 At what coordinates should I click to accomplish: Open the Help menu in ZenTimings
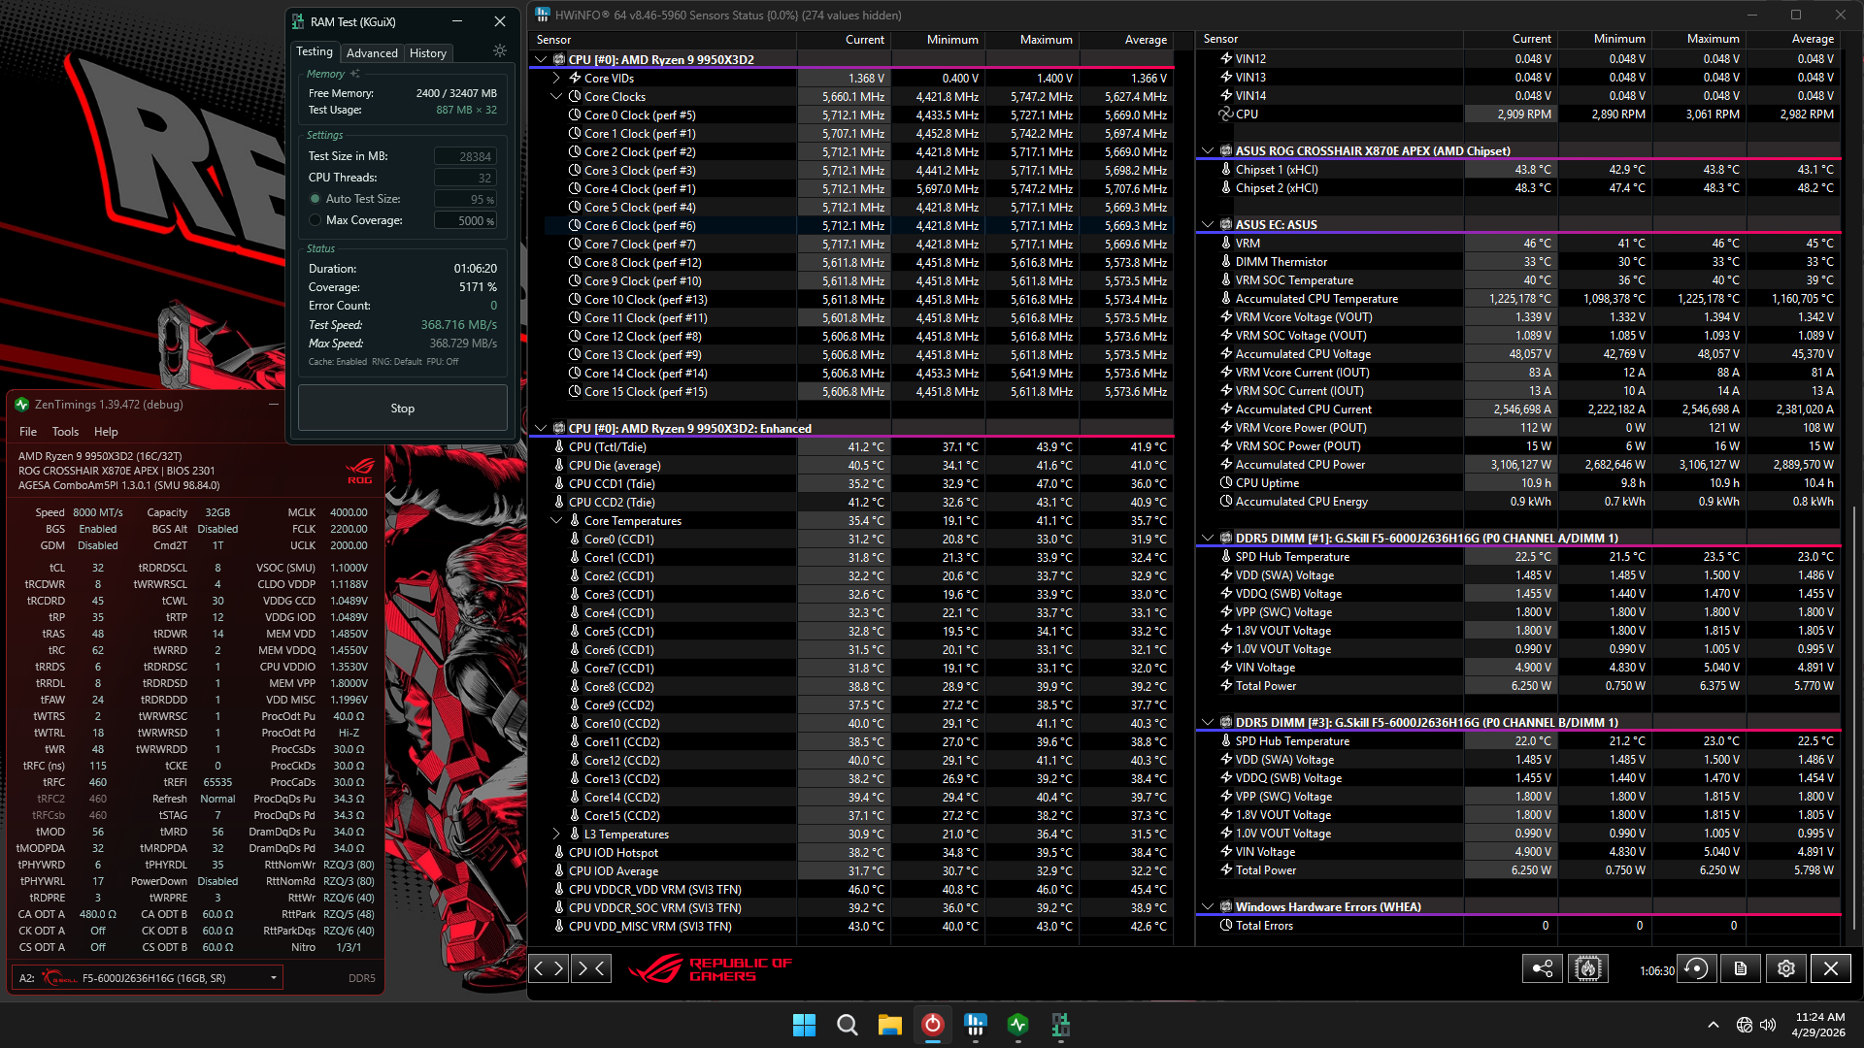tap(106, 432)
